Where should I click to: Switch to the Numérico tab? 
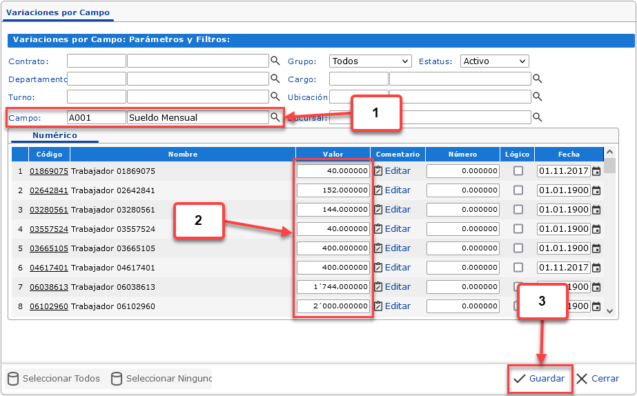click(x=55, y=136)
